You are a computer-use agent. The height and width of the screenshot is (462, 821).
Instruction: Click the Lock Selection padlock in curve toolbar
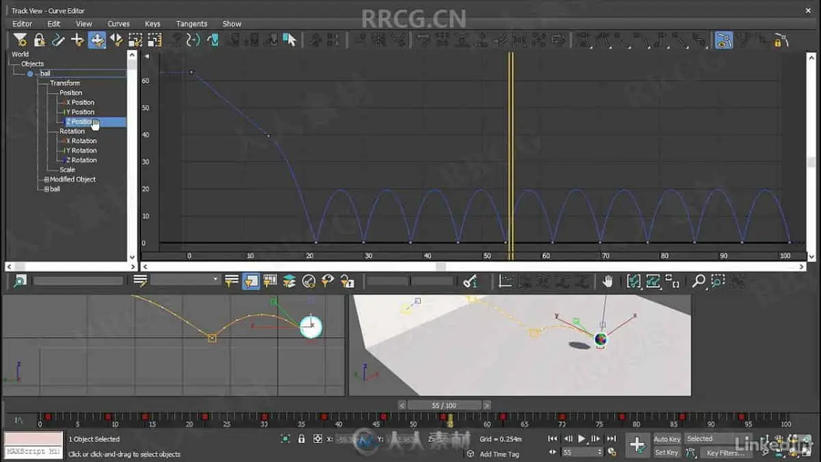coord(40,40)
